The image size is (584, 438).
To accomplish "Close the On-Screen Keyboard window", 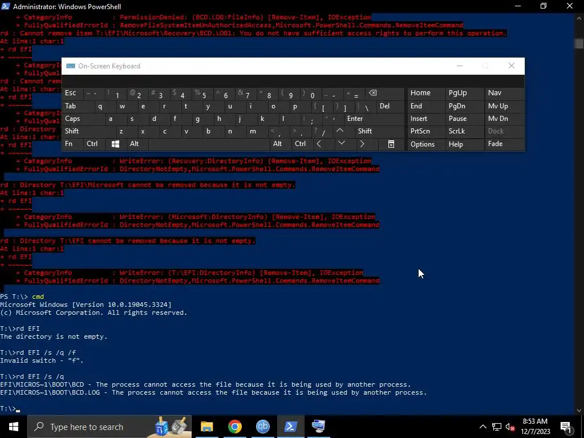I will (512, 66).
